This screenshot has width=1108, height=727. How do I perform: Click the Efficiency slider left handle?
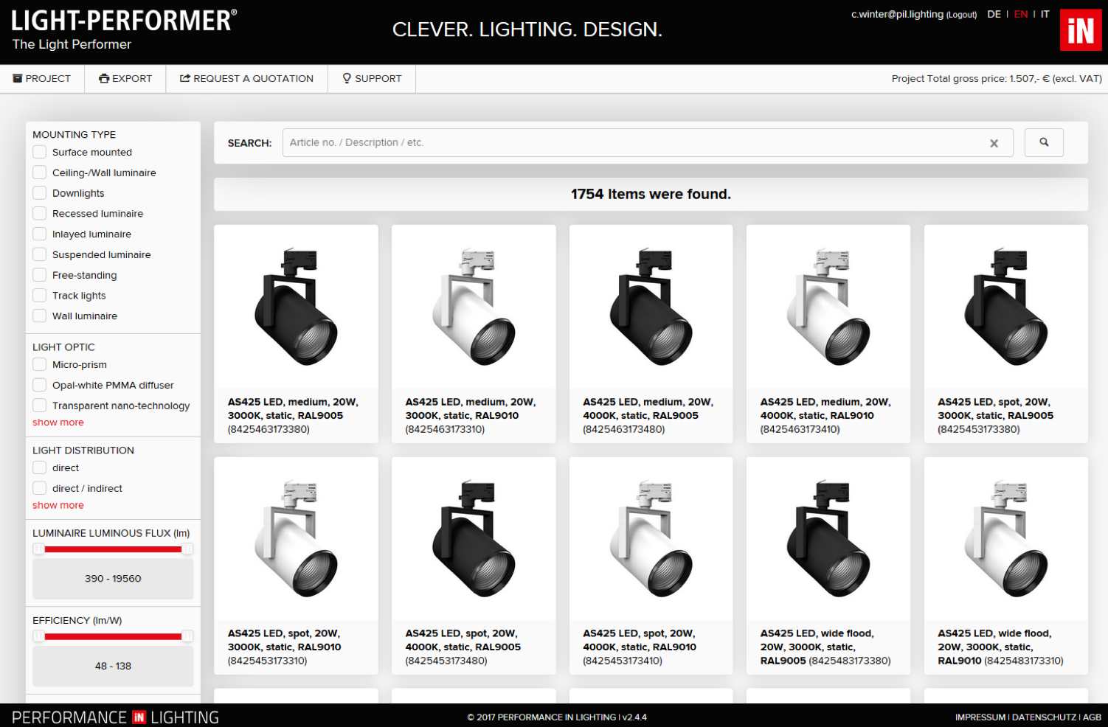[38, 636]
